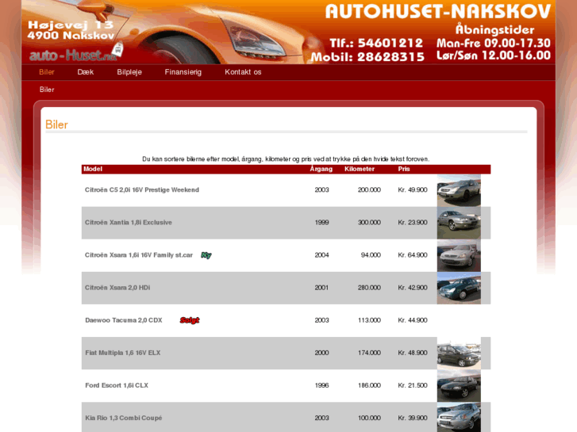Click the Kr. 42.900 price
577x432 pixels.
413,288
